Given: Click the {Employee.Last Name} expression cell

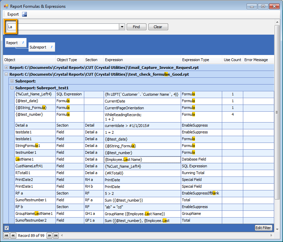Looking at the screenshot, I should click(142, 160).
